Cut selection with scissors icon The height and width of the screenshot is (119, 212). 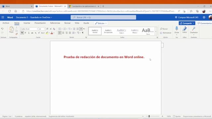[x=17, y=28]
